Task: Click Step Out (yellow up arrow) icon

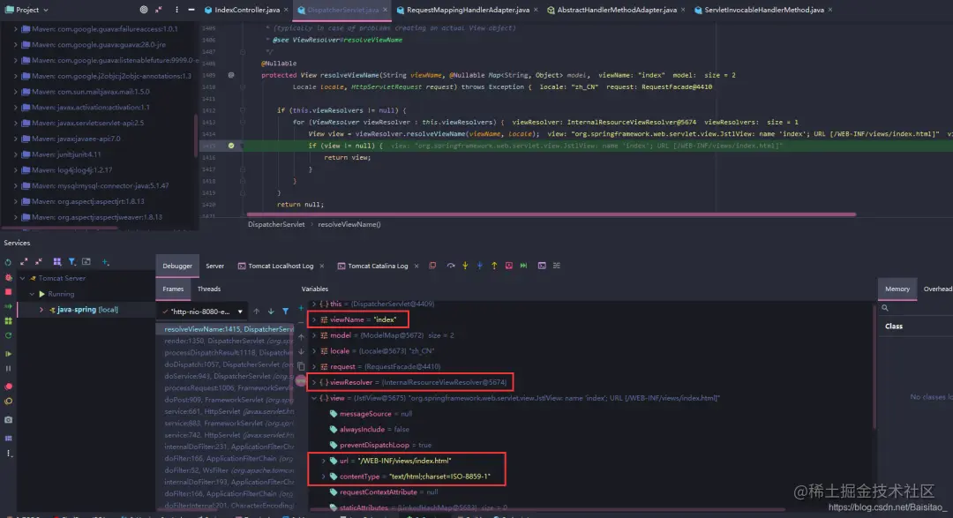Action: (x=494, y=266)
